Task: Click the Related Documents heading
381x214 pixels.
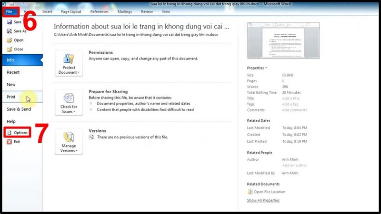Action: (x=263, y=184)
